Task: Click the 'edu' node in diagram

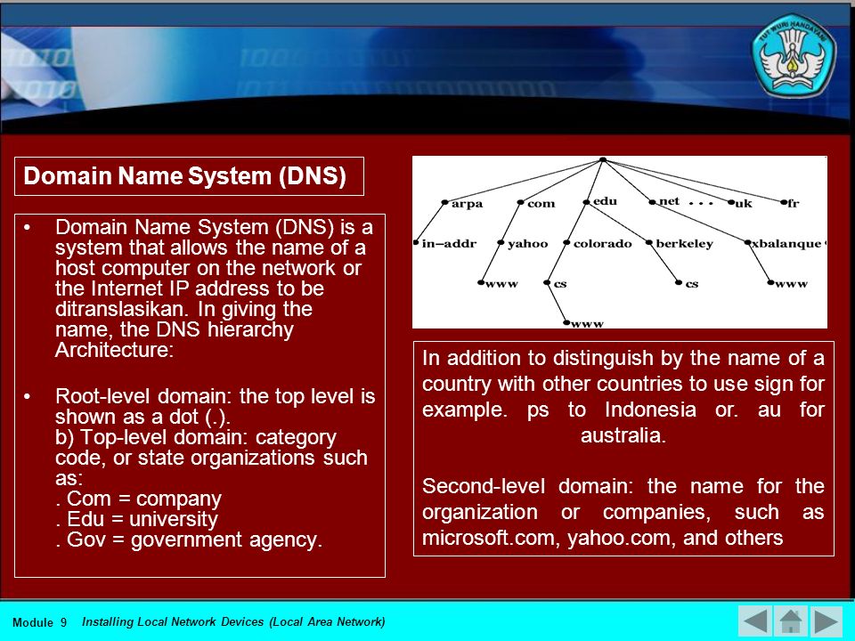Action: point(600,201)
